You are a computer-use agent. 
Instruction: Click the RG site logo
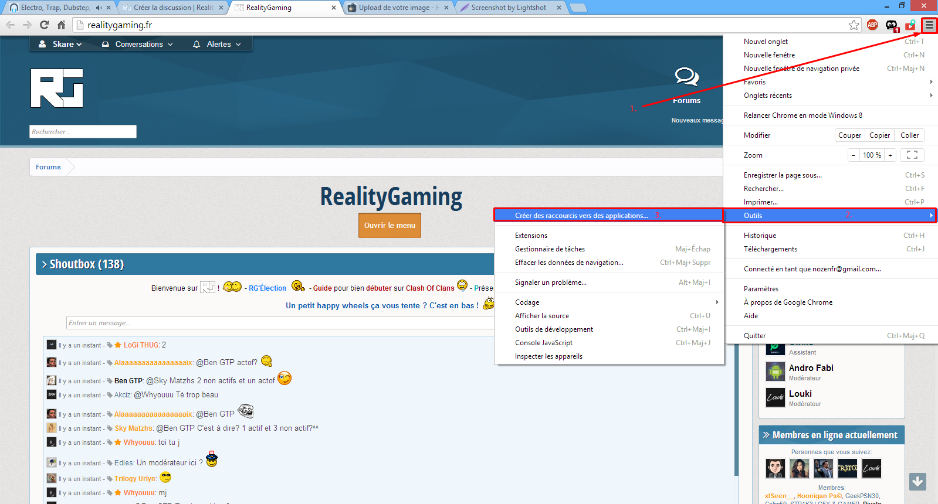(x=57, y=88)
